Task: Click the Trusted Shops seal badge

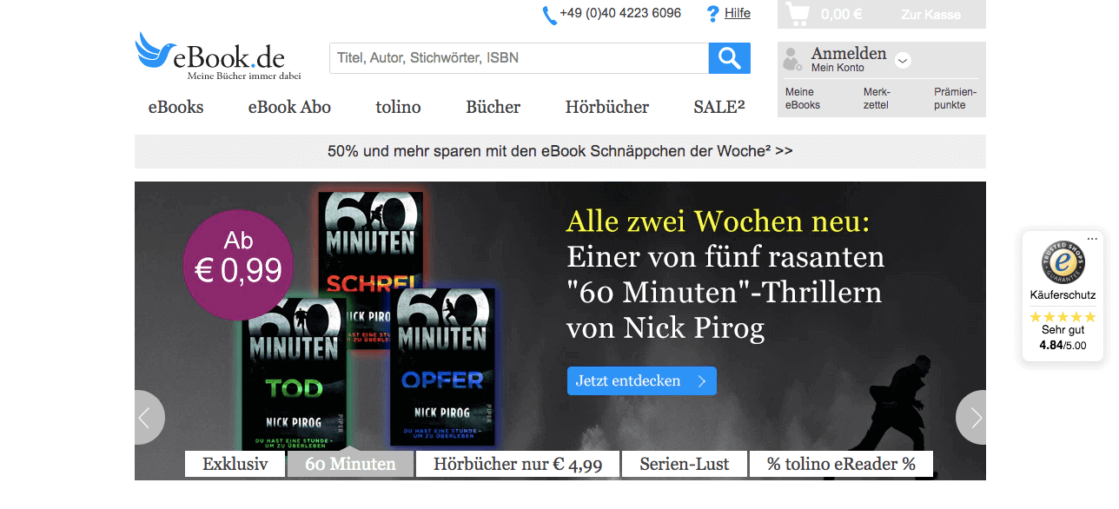Action: tap(1063, 261)
